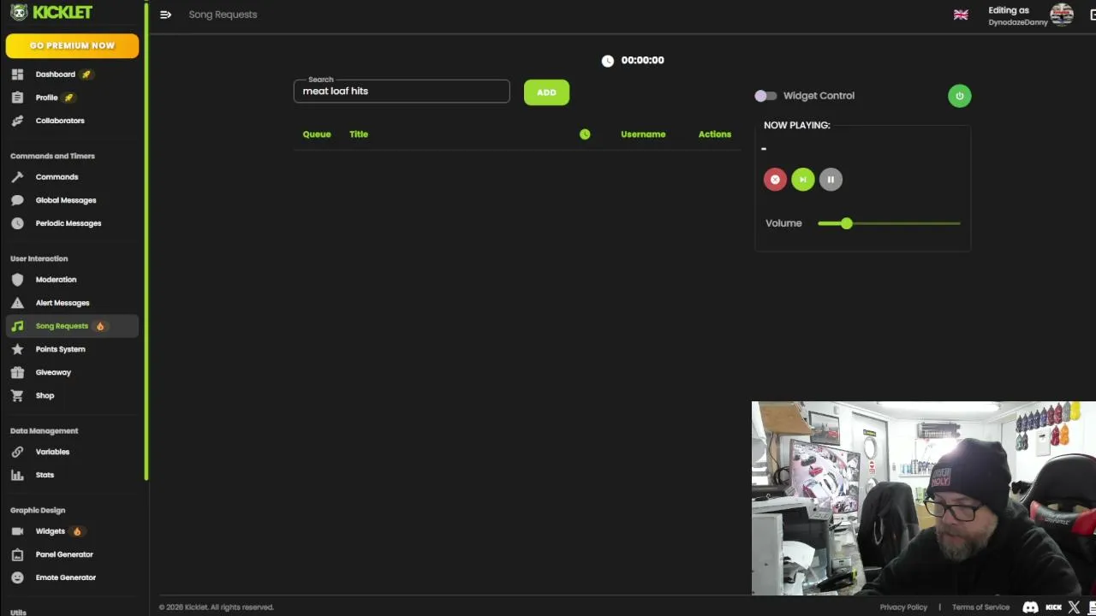Click the Widgets camera icon
The image size is (1096, 616).
17,531
